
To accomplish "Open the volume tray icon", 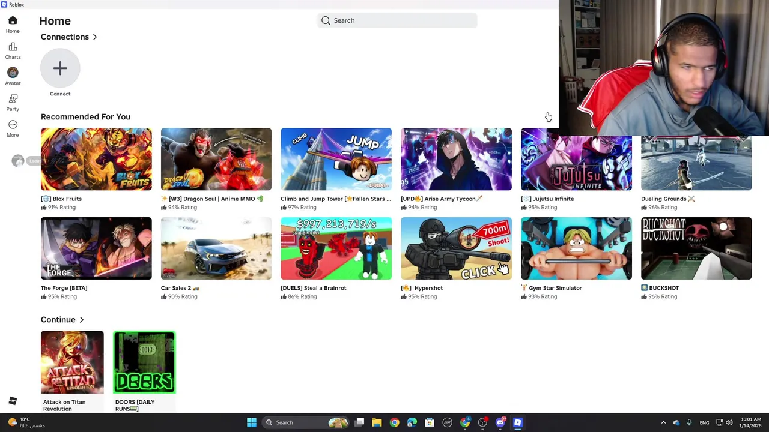I will click(729, 422).
